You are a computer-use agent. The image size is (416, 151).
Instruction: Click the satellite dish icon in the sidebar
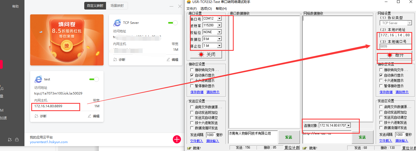(x=10, y=140)
